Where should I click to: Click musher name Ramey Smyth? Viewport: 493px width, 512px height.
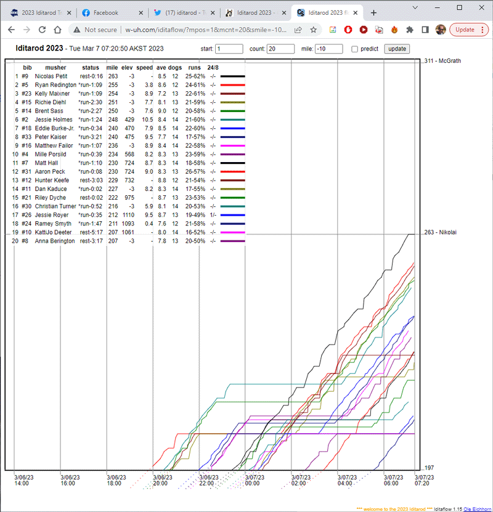click(53, 224)
